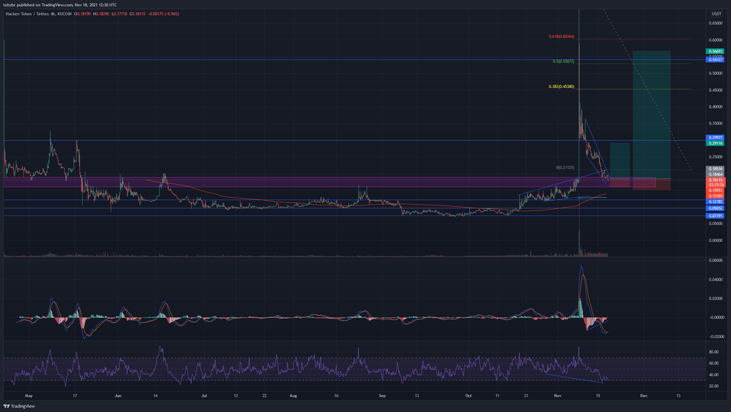Click the red 0.15103 price tag

(x=715, y=196)
